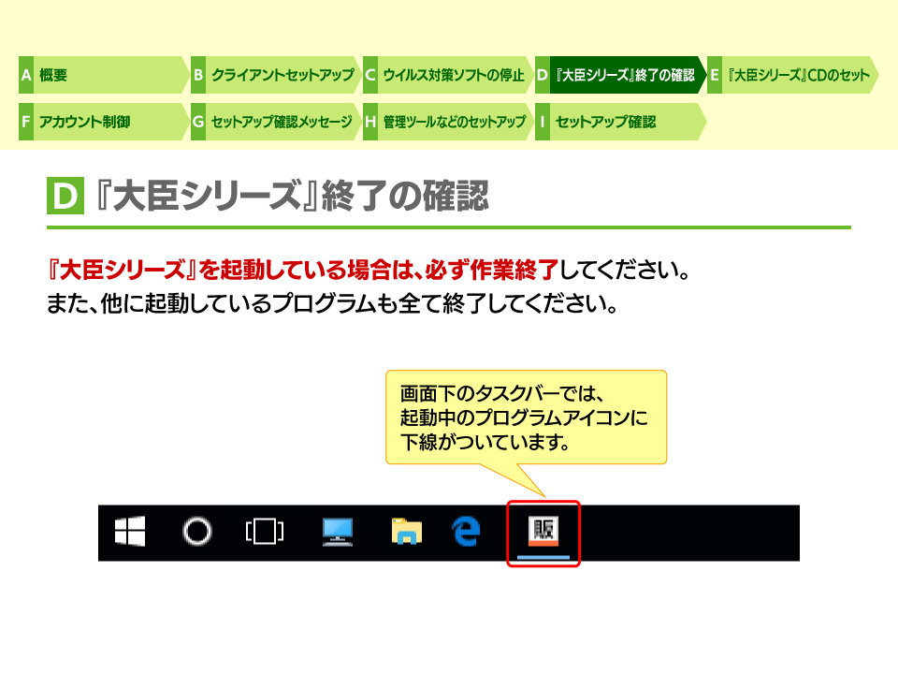The image size is (898, 674).
Task: Select the H 管理ツールなどのセットアップ step
Action: click(448, 122)
